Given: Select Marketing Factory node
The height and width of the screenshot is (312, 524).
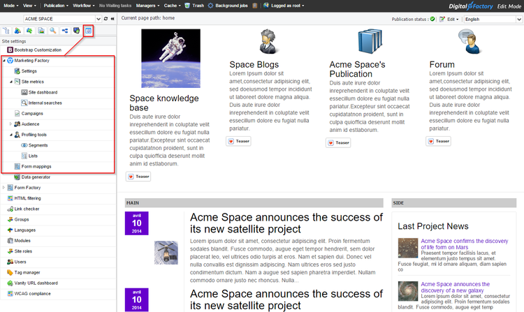Looking at the screenshot, I should pyautogui.click(x=31, y=61).
